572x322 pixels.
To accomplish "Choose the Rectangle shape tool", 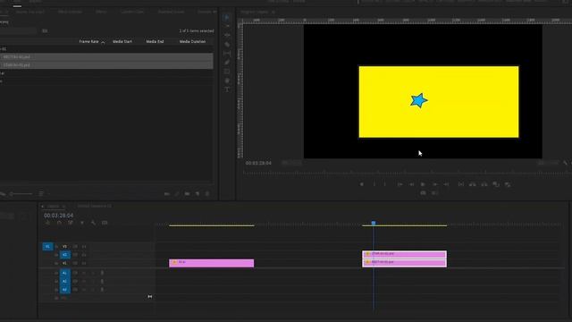I will tap(227, 72).
